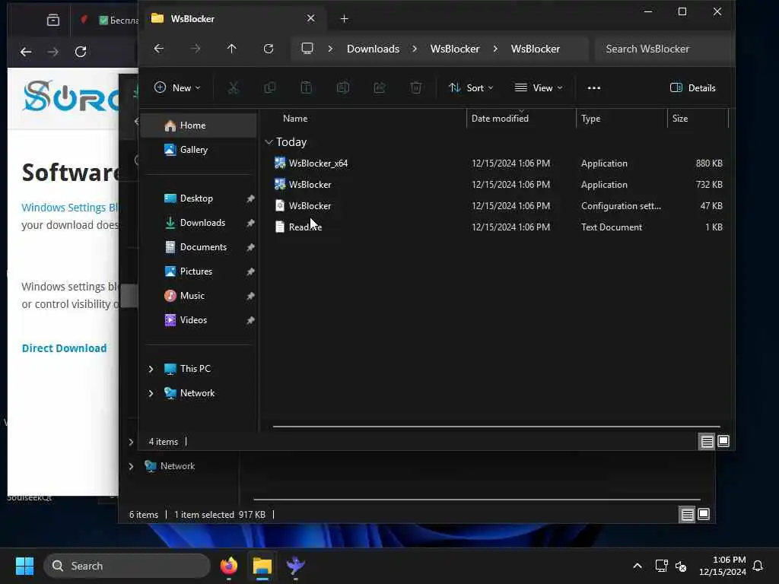The width and height of the screenshot is (779, 584).
Task: Open Firefox from the taskbar
Action: (228, 566)
